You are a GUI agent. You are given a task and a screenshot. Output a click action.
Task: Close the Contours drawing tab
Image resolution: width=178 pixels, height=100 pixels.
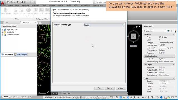pyautogui.click(x=35, y=22)
